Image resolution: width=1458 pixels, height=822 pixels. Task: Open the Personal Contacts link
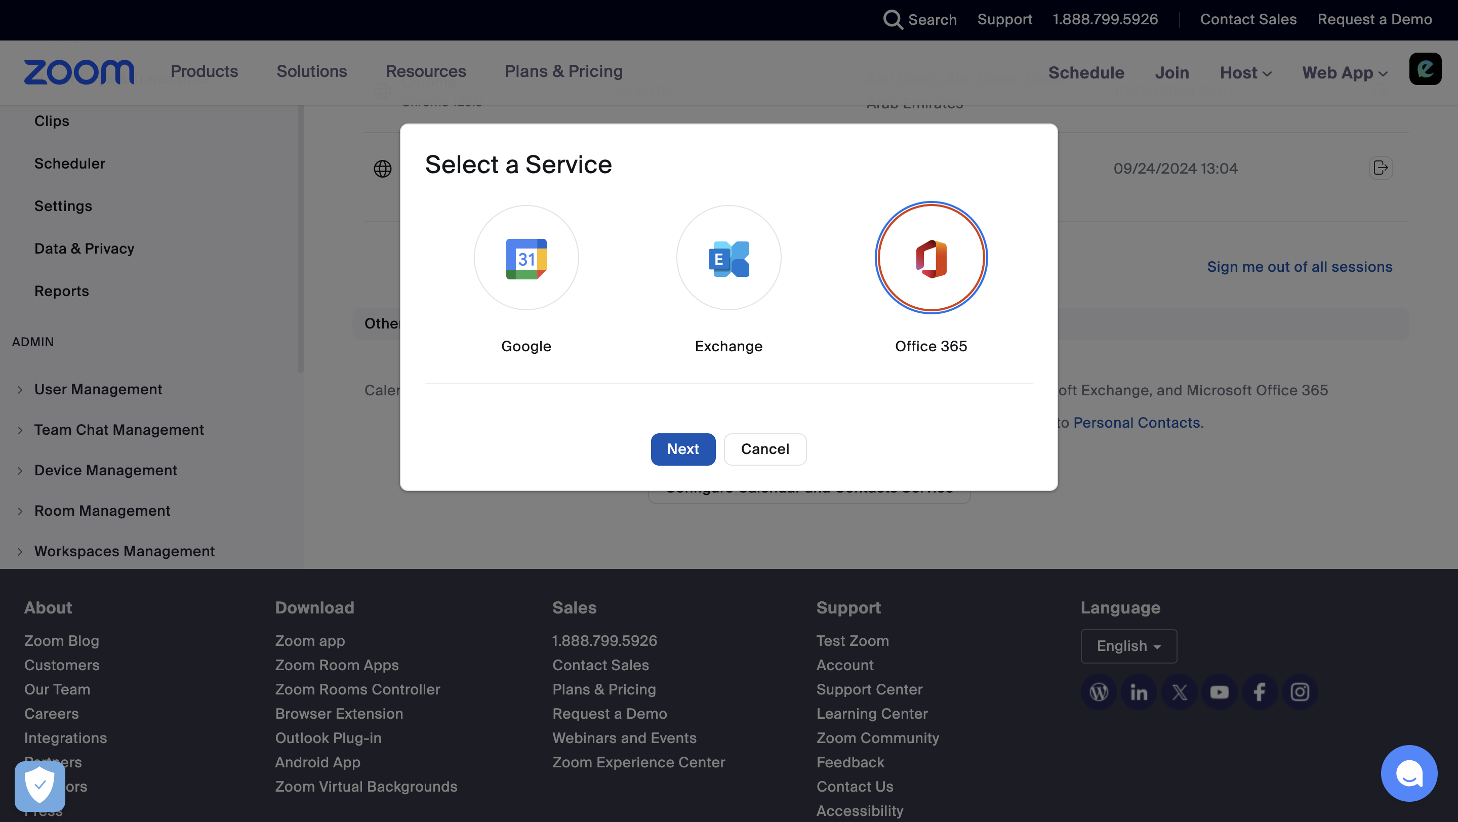[x=1137, y=423]
